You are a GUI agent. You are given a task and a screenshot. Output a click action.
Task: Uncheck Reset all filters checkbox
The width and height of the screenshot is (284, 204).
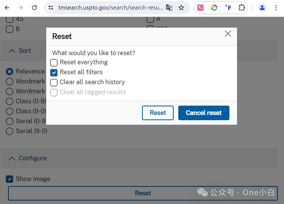pyautogui.click(x=54, y=73)
